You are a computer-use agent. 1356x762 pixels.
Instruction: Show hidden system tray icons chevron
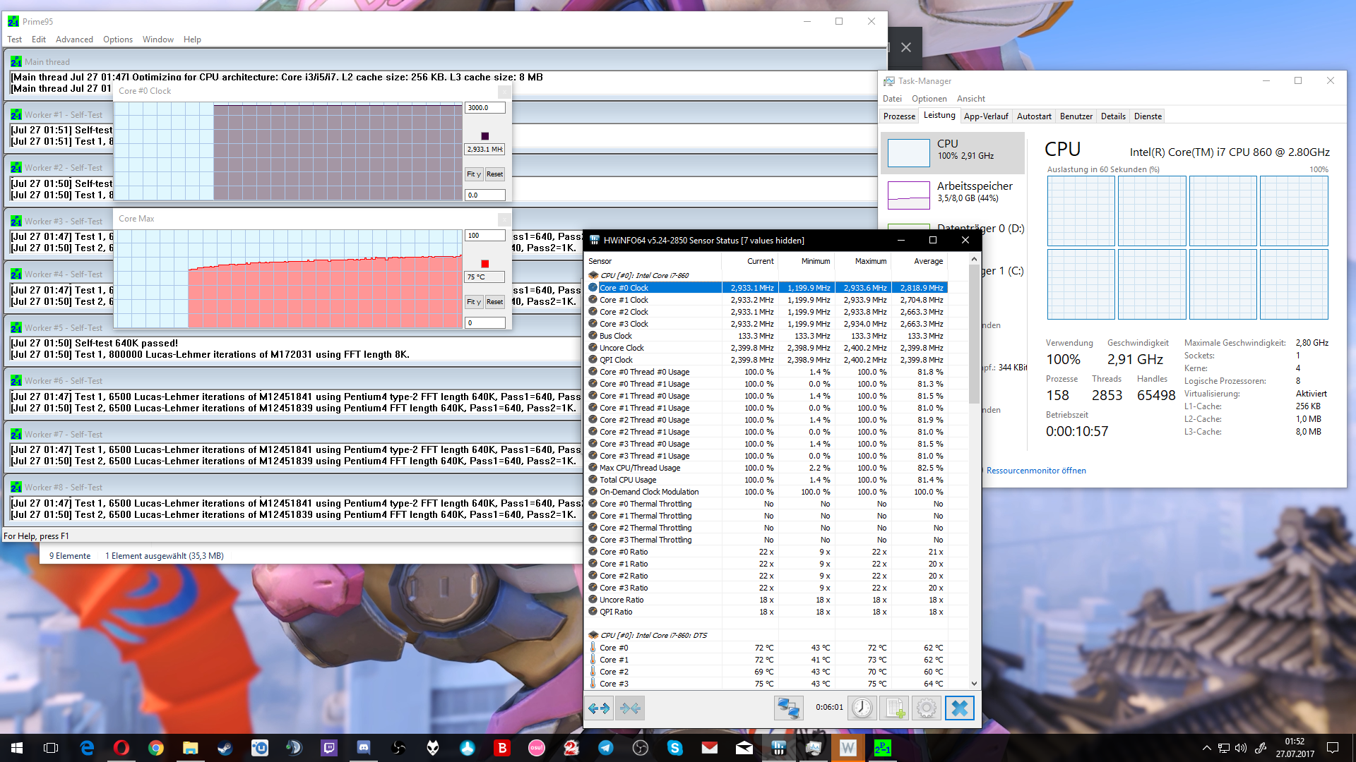[x=1206, y=748]
